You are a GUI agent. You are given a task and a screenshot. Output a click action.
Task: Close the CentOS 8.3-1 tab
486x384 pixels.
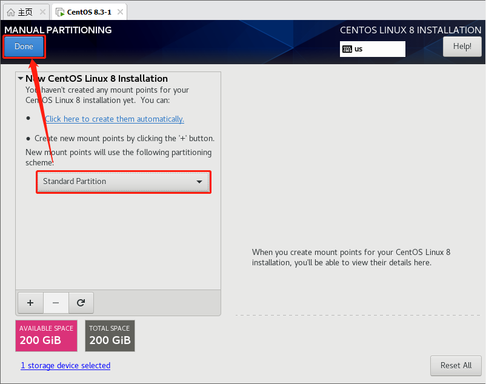(120, 12)
